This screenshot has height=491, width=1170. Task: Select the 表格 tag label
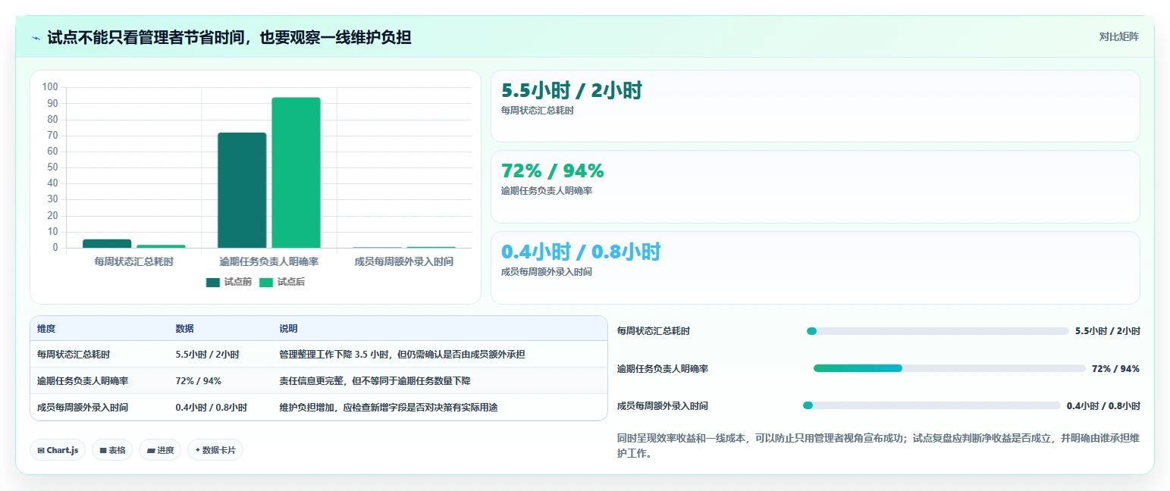pyautogui.click(x=117, y=450)
